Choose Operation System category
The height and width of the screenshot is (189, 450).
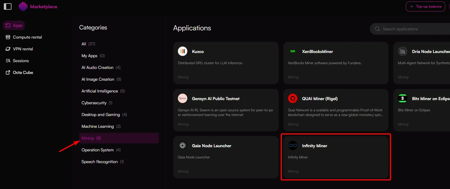point(101,150)
